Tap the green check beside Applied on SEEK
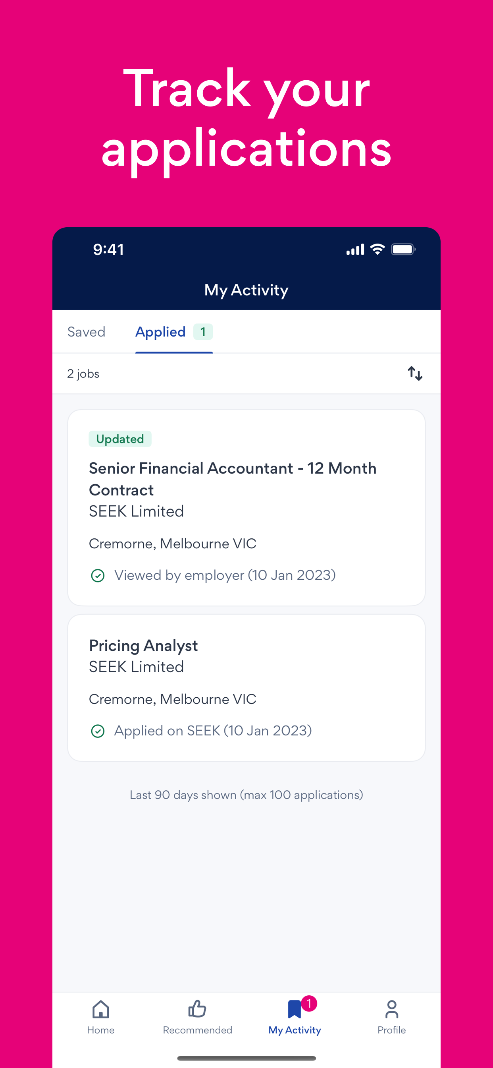Screen dimensions: 493x1068 (98, 731)
